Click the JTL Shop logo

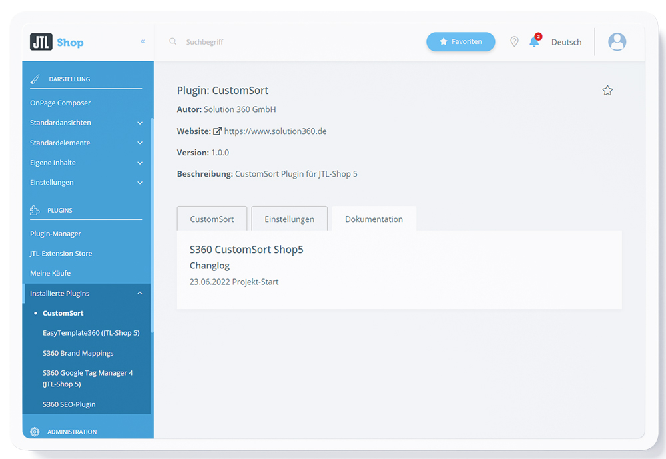57,42
